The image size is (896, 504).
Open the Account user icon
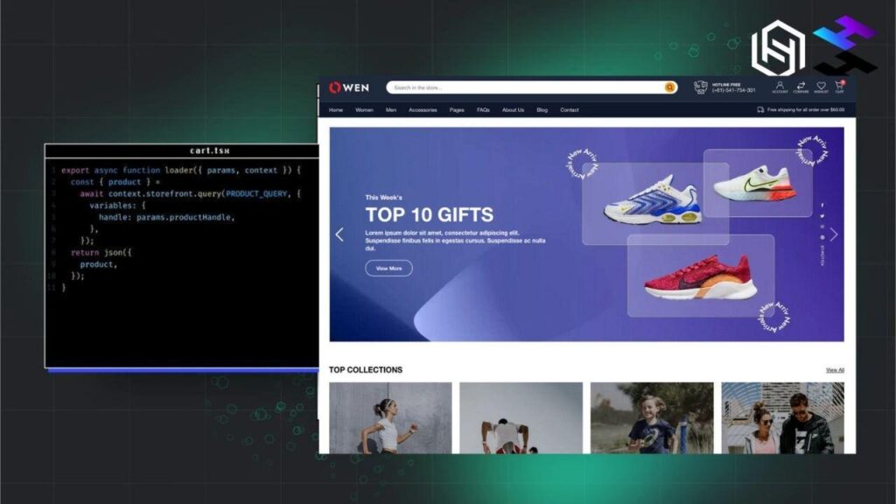(x=779, y=87)
